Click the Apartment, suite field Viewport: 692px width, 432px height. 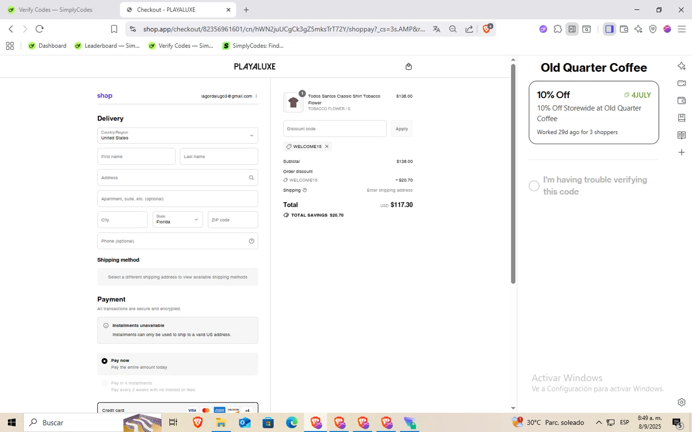point(178,199)
